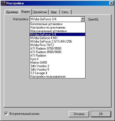Choose ATI Radeon 9700/9500 option
The height and width of the screenshot is (121, 115).
click(x=57, y=49)
